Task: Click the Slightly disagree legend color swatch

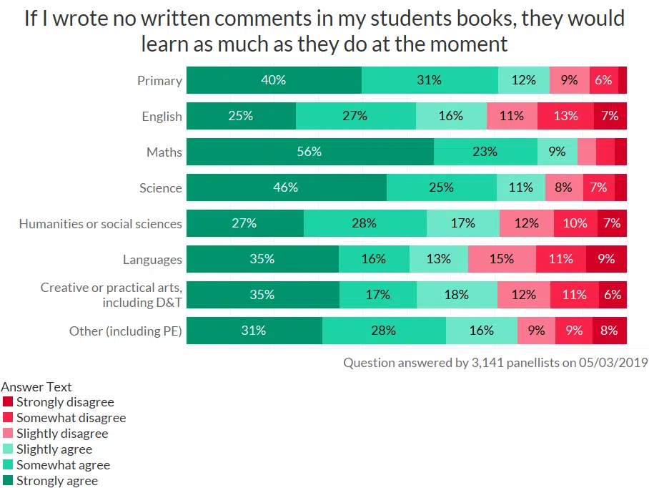Action: tap(8, 434)
